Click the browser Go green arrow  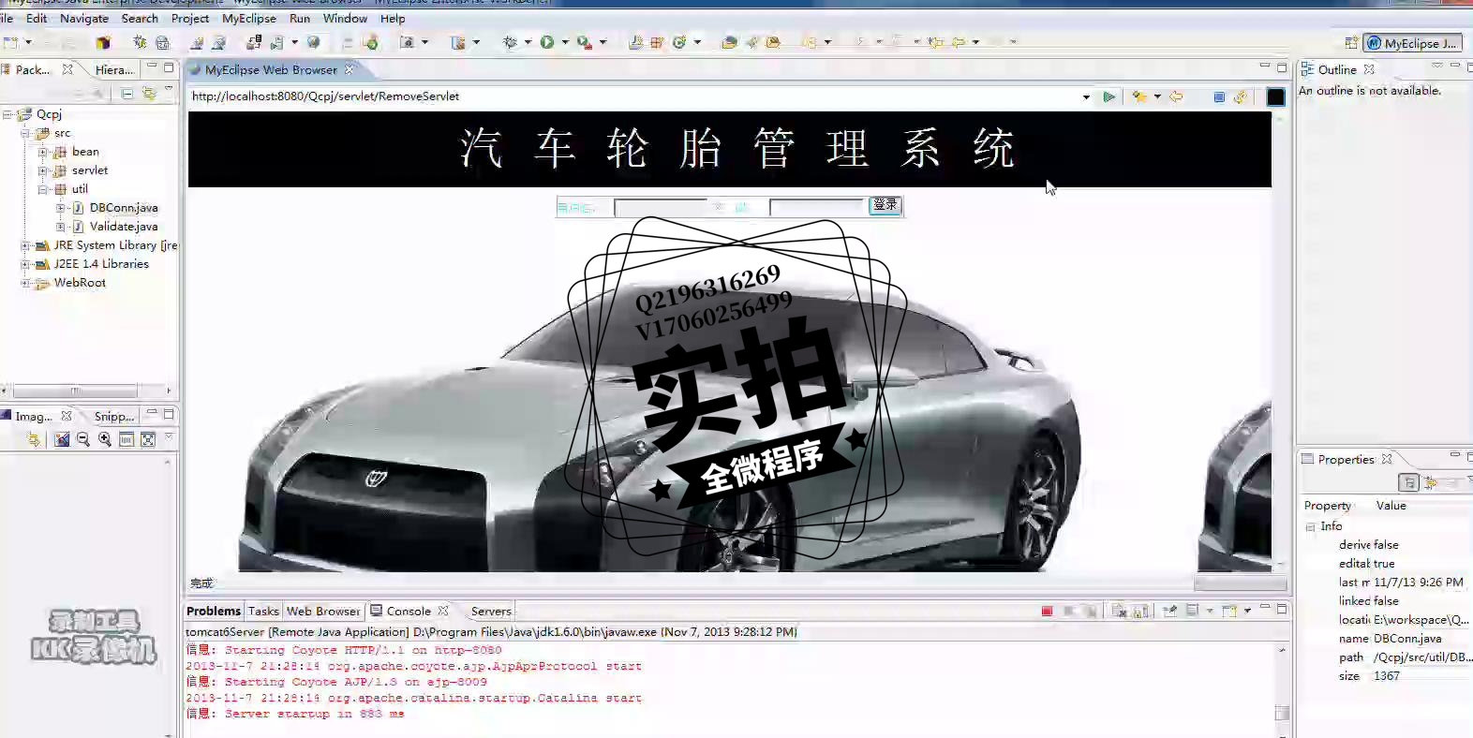pos(1109,96)
